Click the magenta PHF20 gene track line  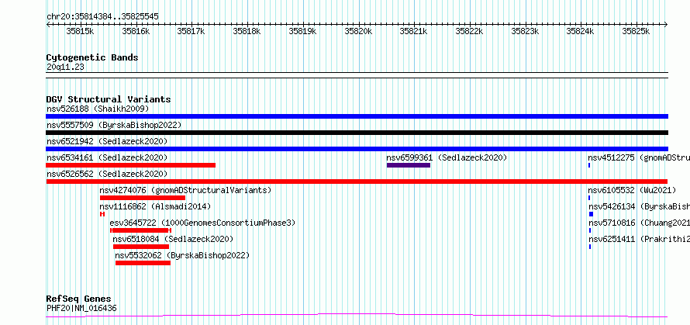[357, 316]
